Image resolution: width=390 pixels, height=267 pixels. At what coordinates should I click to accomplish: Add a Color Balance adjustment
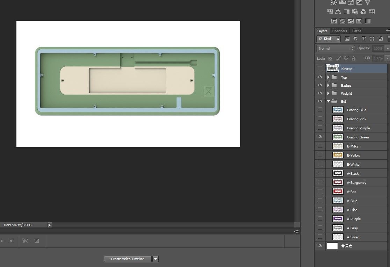tap(338, 12)
